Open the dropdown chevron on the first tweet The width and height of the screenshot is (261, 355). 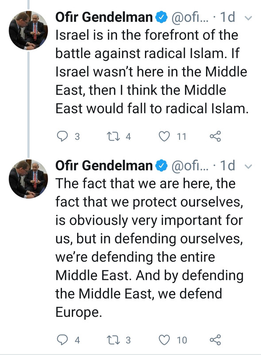pyautogui.click(x=248, y=18)
